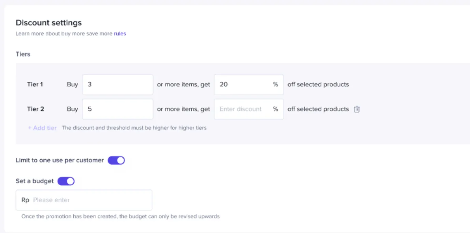
Task: Click the budget revised upwards note
Action: 121,216
